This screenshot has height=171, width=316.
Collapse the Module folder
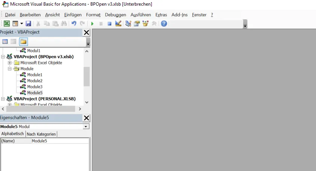click(9, 69)
